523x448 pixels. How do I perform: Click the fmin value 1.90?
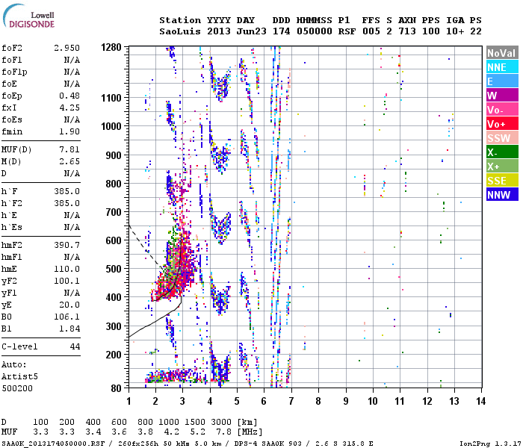coord(69,131)
